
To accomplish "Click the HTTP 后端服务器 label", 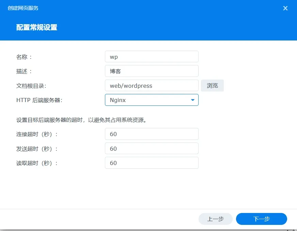I will pos(39,100).
